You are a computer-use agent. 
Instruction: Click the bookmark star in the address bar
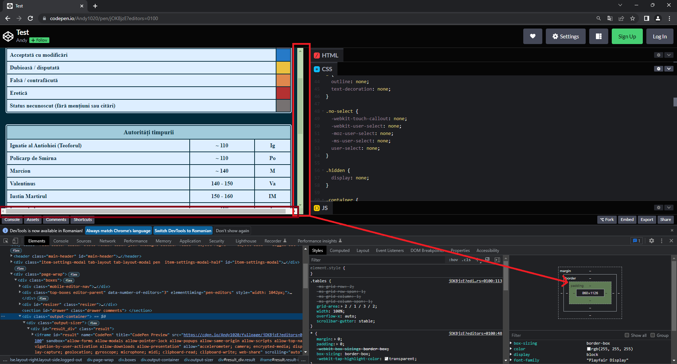(x=633, y=18)
